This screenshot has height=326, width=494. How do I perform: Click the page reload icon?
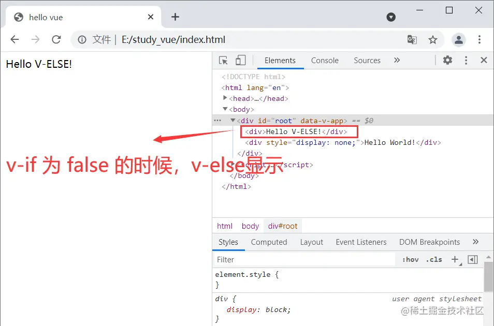(56, 39)
